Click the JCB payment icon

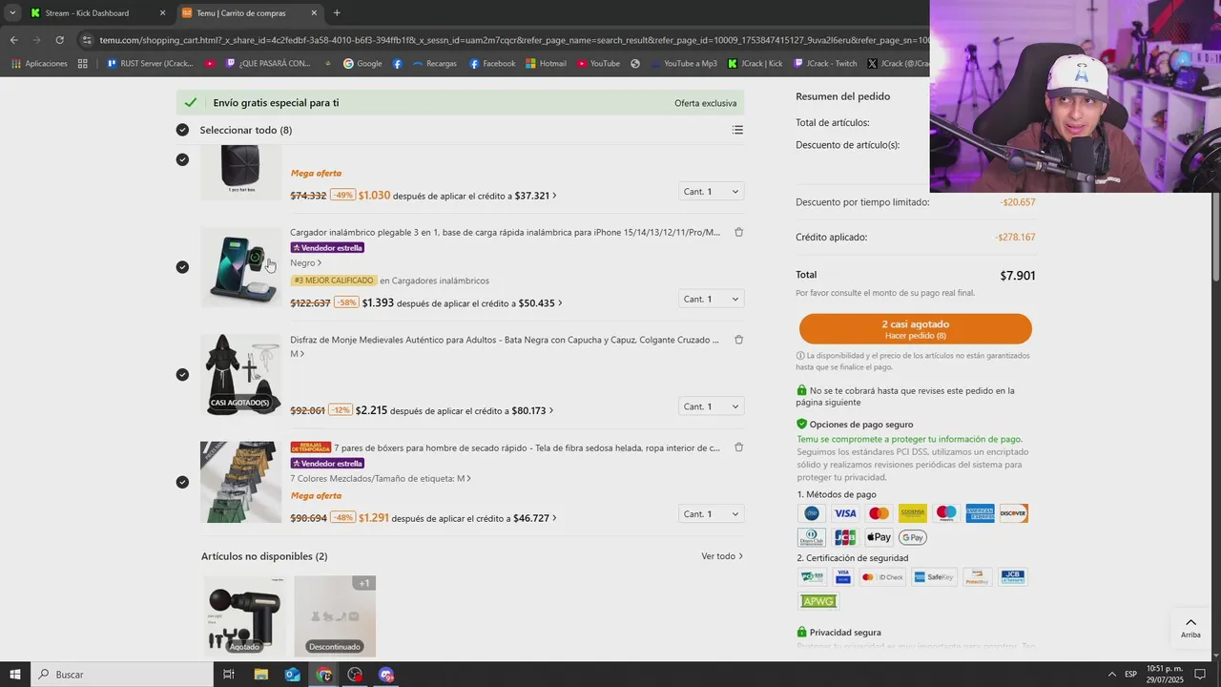[845, 537]
